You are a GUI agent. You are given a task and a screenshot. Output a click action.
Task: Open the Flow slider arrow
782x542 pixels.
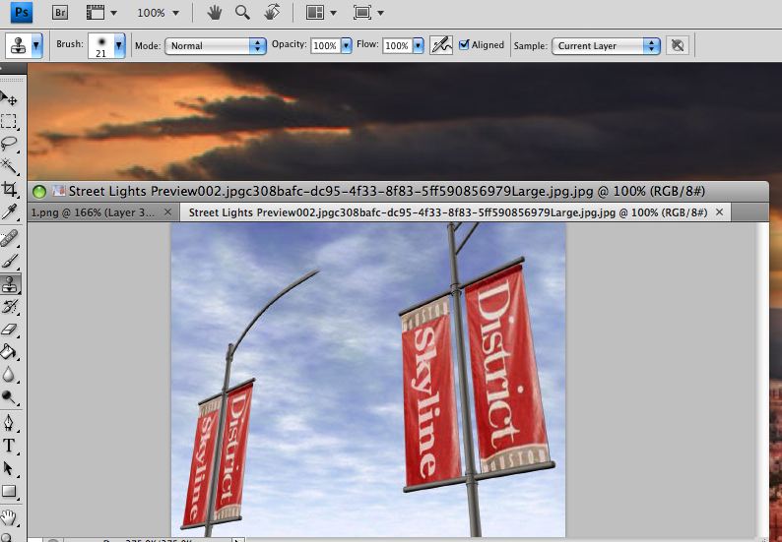click(419, 45)
